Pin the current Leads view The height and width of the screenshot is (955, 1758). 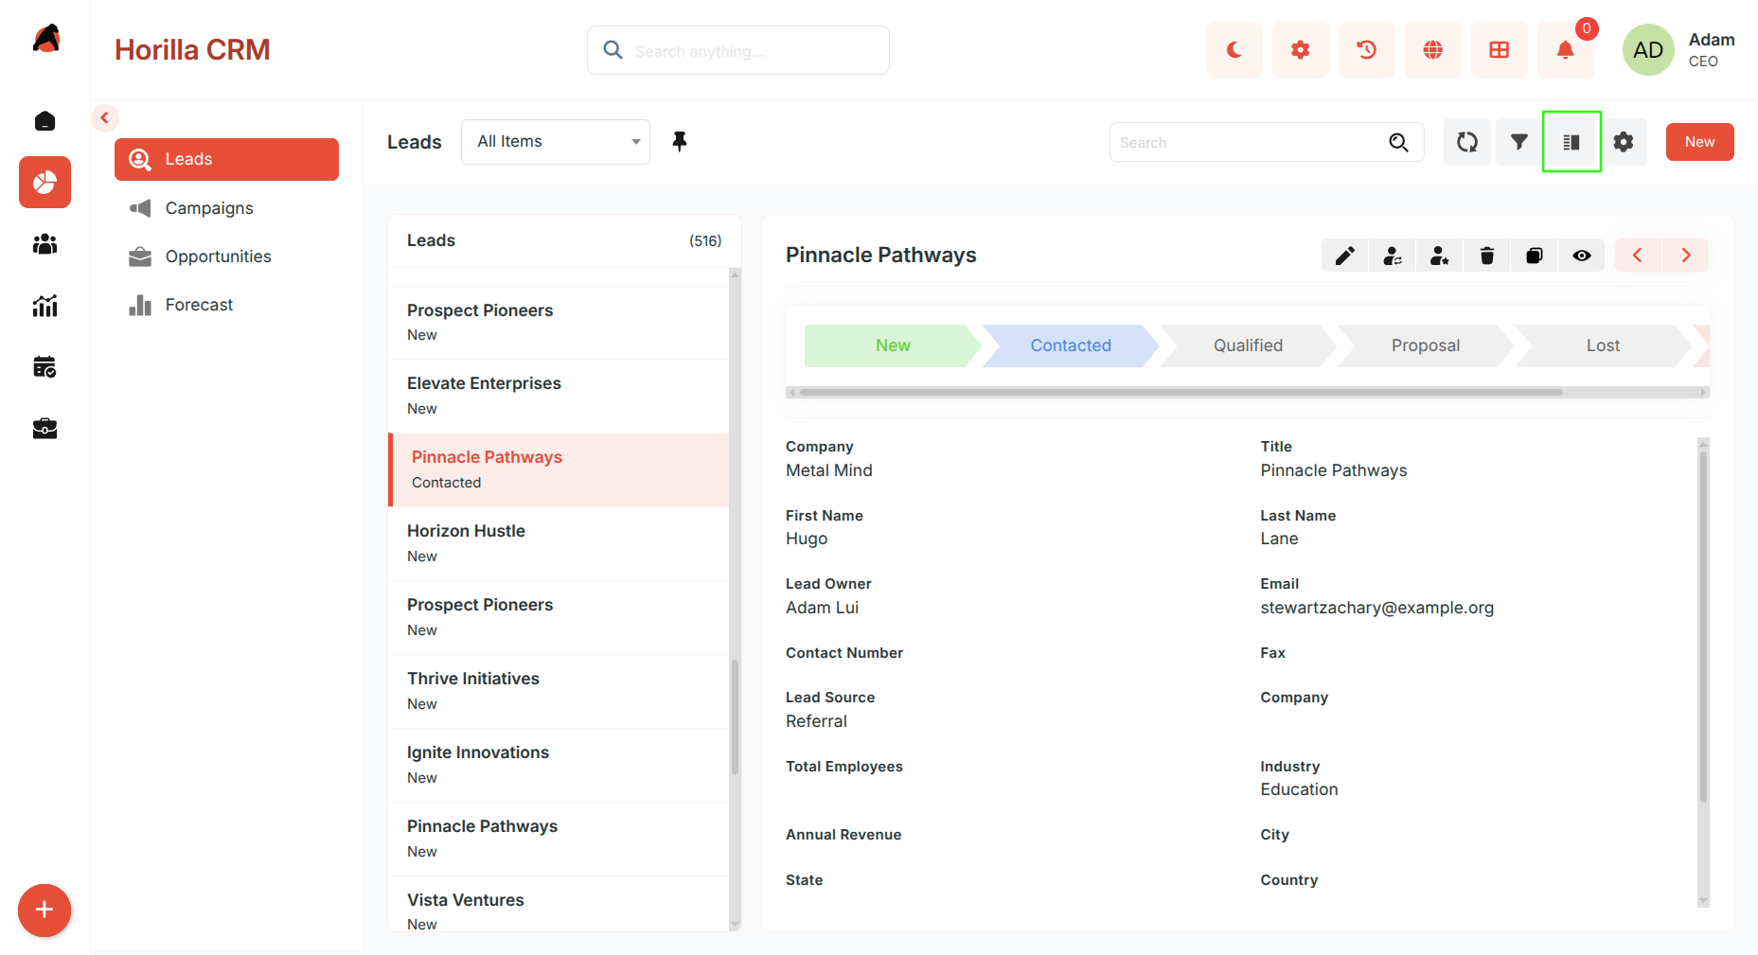click(680, 142)
